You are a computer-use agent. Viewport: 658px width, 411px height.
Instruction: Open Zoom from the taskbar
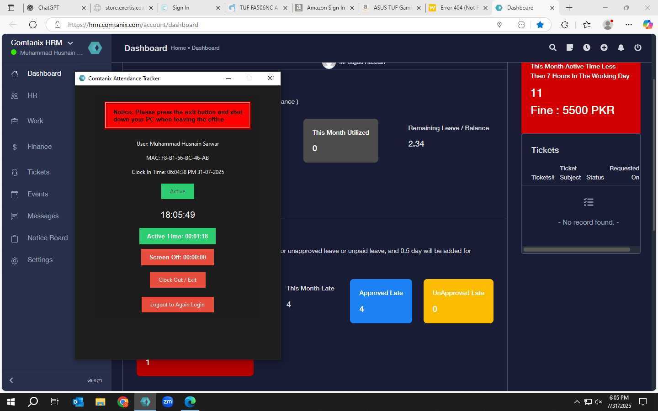click(x=168, y=402)
